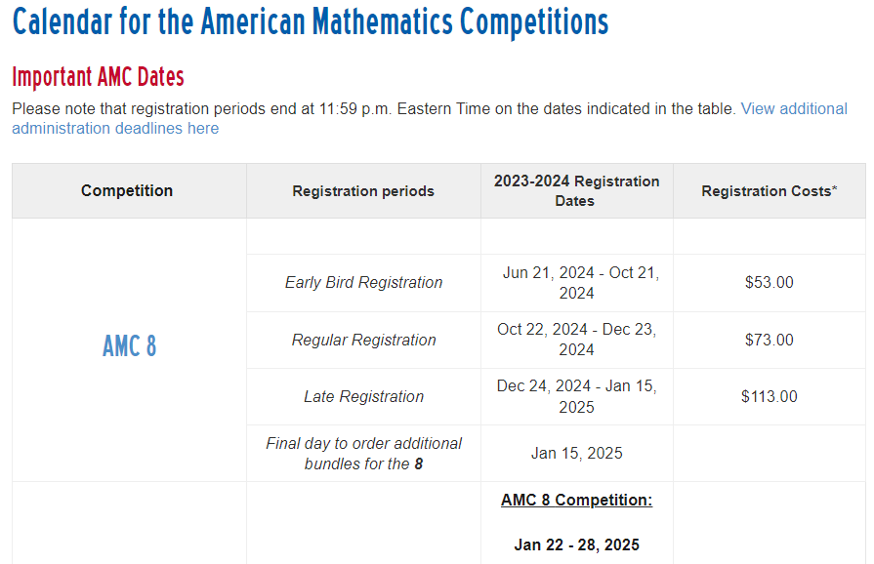Select the Registration Costs column header
The height and width of the screenshot is (564, 874).
(x=770, y=191)
